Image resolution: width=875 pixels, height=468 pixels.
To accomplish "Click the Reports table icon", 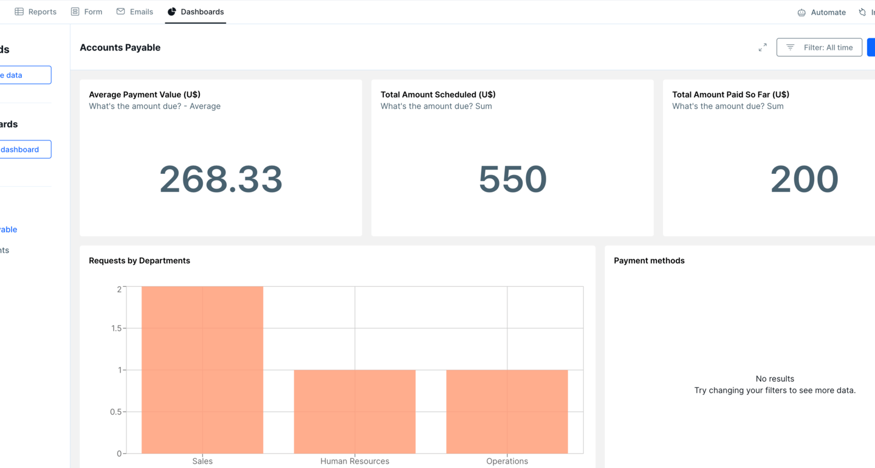I will (x=19, y=12).
